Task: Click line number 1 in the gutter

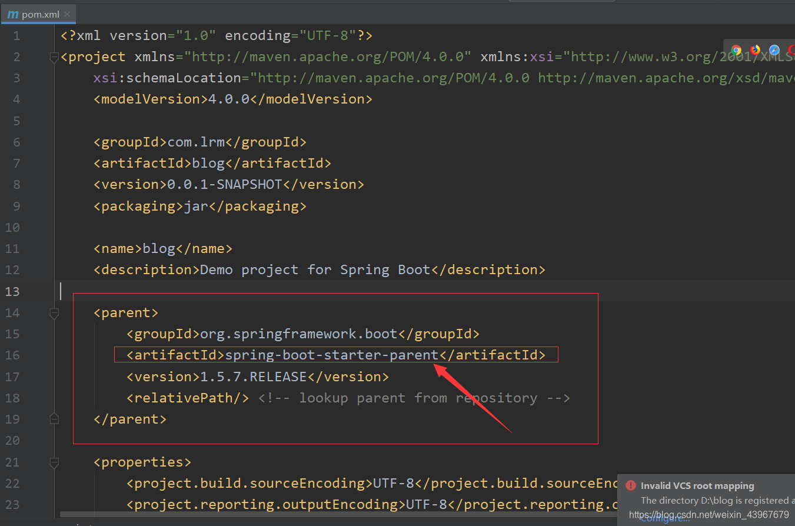Action: [x=16, y=36]
